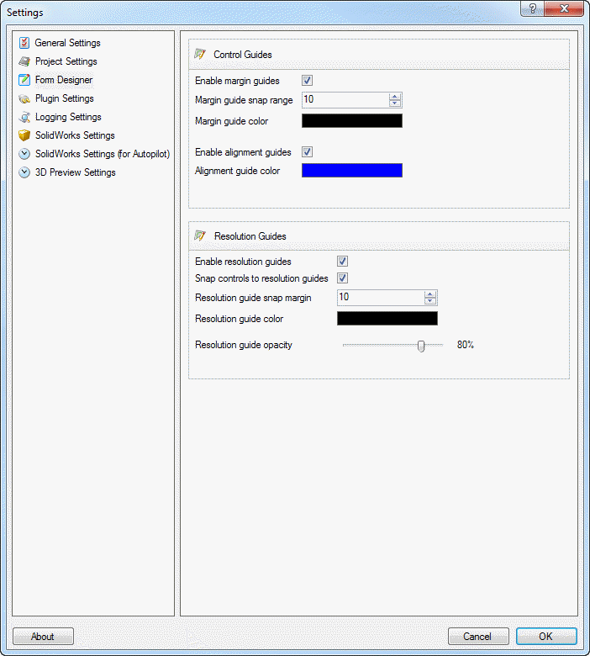Click the Logging Settings icon
590x656 pixels.
coord(24,117)
